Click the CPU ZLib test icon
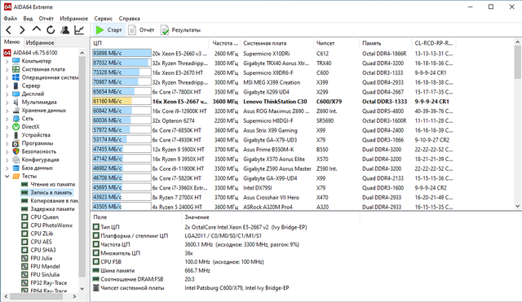The width and height of the screenshot is (522, 302). tap(24, 234)
